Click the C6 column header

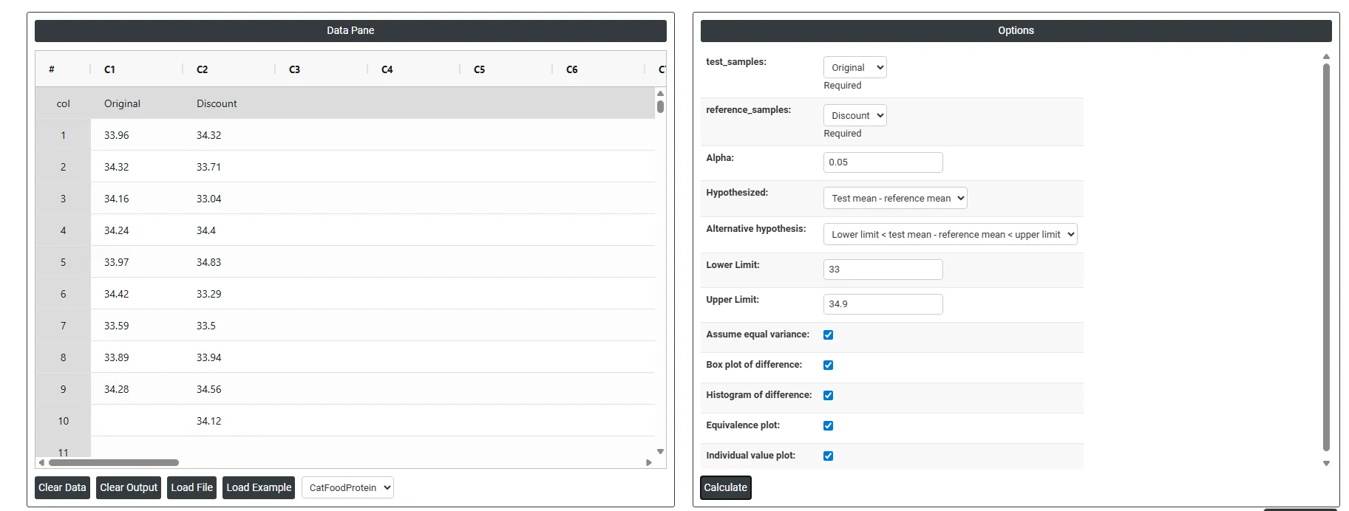point(599,69)
